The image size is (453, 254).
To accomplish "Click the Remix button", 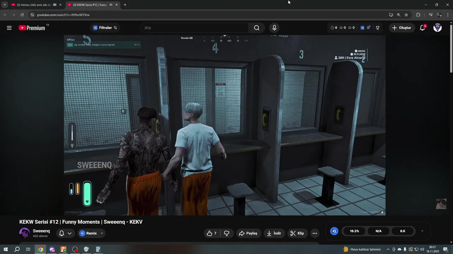I will [88, 233].
